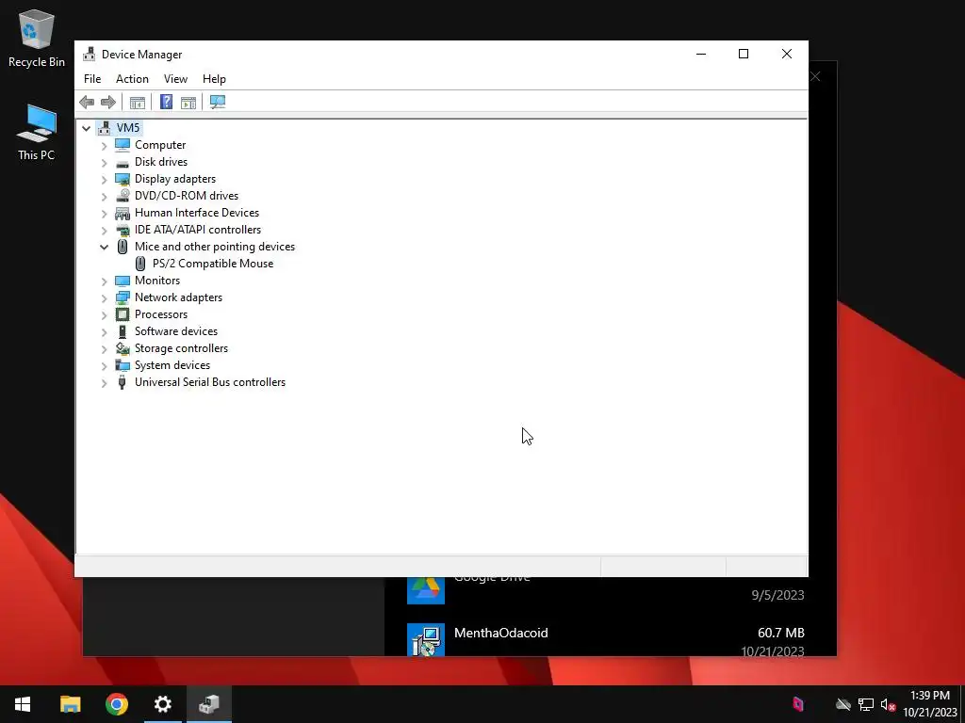Click the Storage controllers category icon

(123, 348)
